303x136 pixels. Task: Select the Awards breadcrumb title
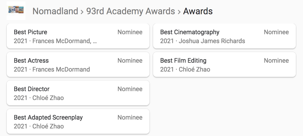[x=198, y=11]
